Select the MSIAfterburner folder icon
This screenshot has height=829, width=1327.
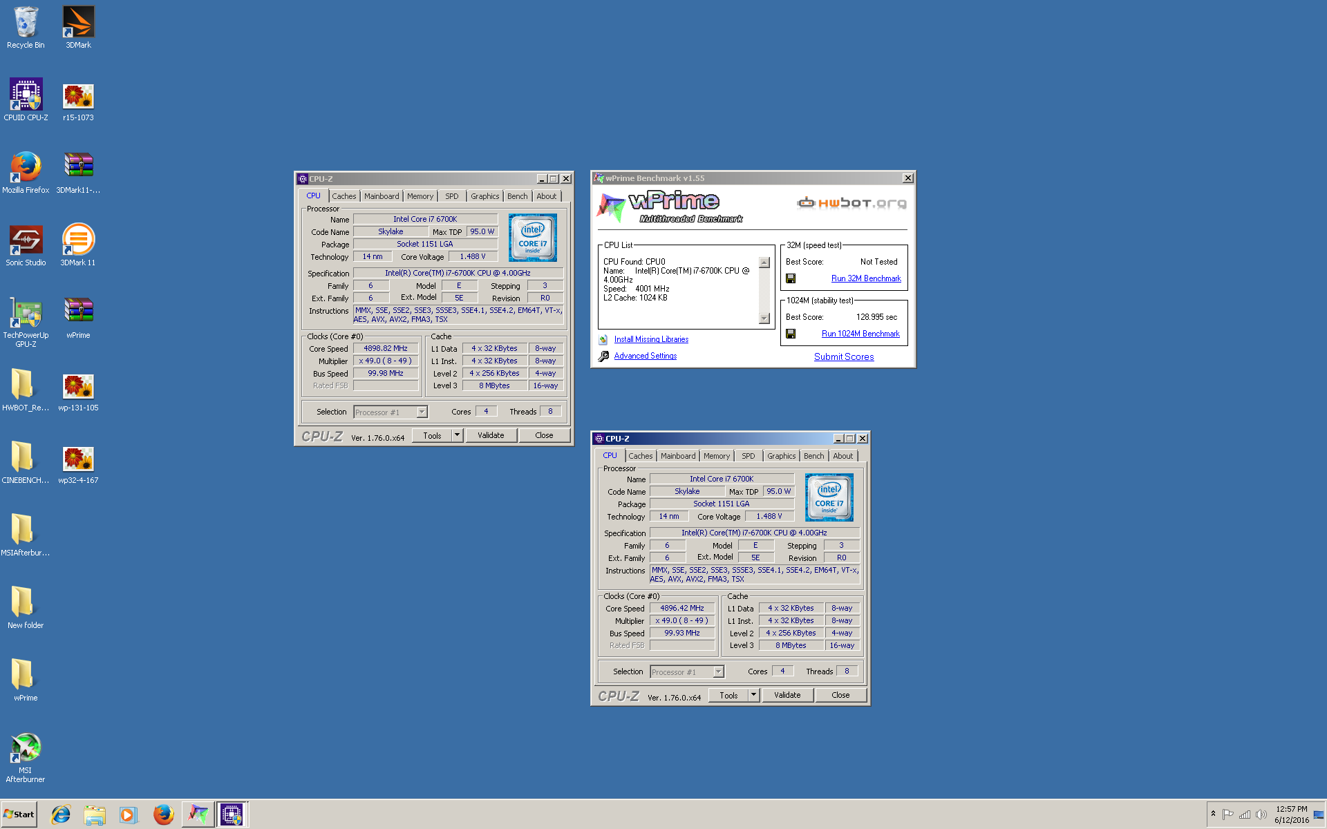click(26, 535)
